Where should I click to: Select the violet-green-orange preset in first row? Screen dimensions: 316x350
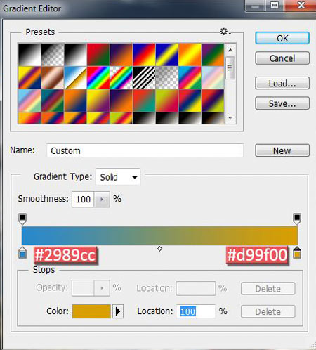[213, 55]
